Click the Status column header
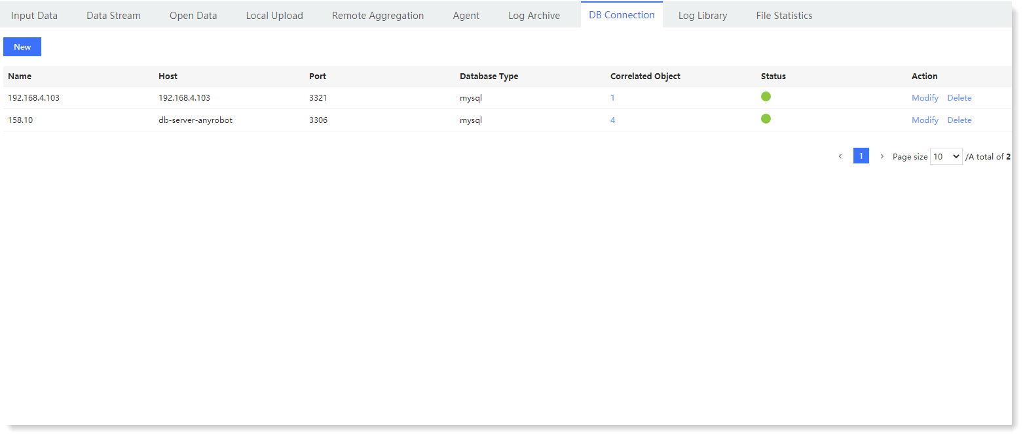 coord(773,76)
